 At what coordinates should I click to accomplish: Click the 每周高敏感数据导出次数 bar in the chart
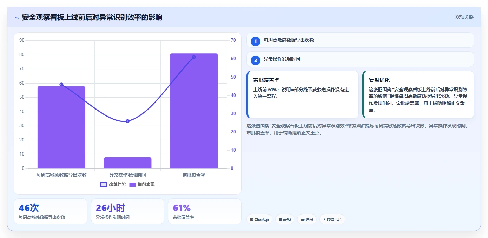61,127
